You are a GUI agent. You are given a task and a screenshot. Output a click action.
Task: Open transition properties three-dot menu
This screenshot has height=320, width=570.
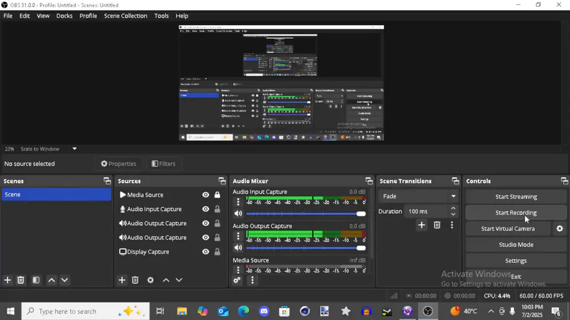452,225
